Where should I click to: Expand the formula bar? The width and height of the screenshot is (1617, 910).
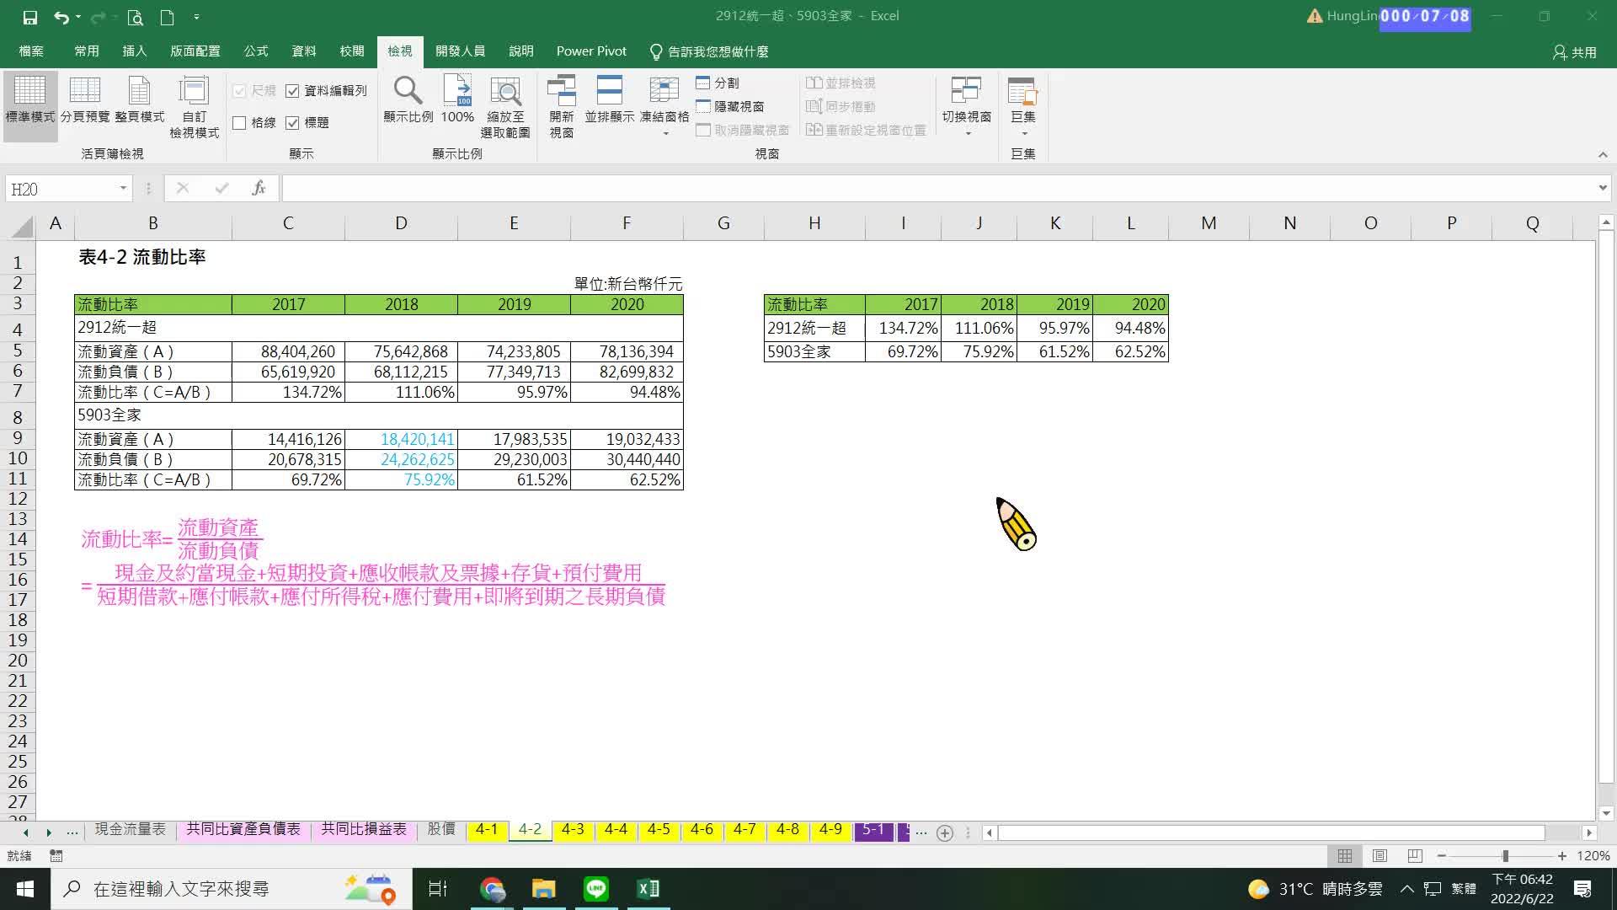(x=1602, y=188)
